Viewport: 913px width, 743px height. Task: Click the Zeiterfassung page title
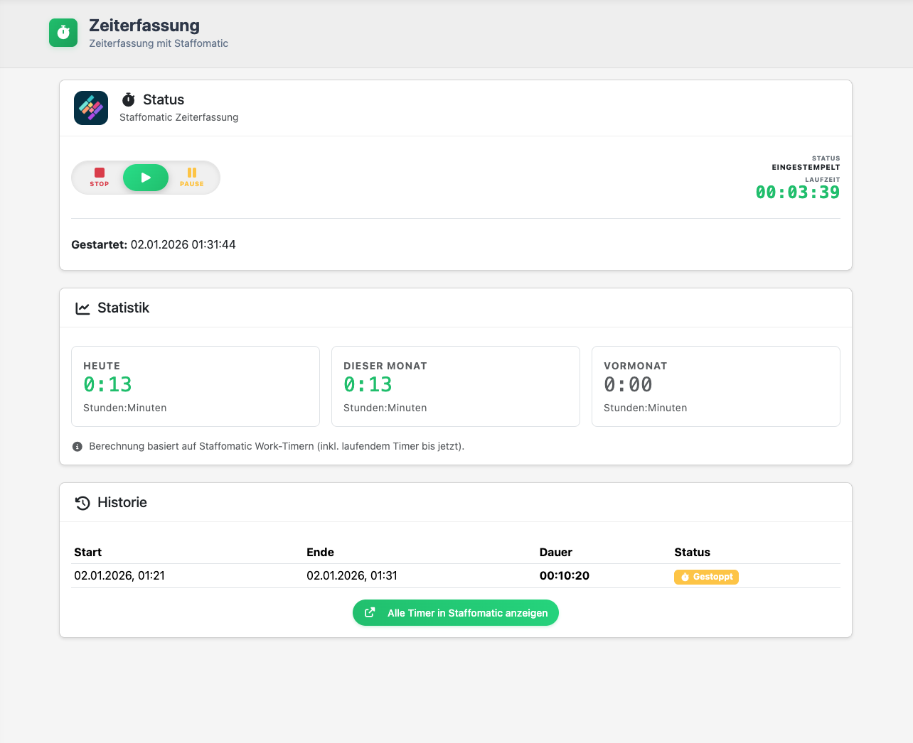144,26
